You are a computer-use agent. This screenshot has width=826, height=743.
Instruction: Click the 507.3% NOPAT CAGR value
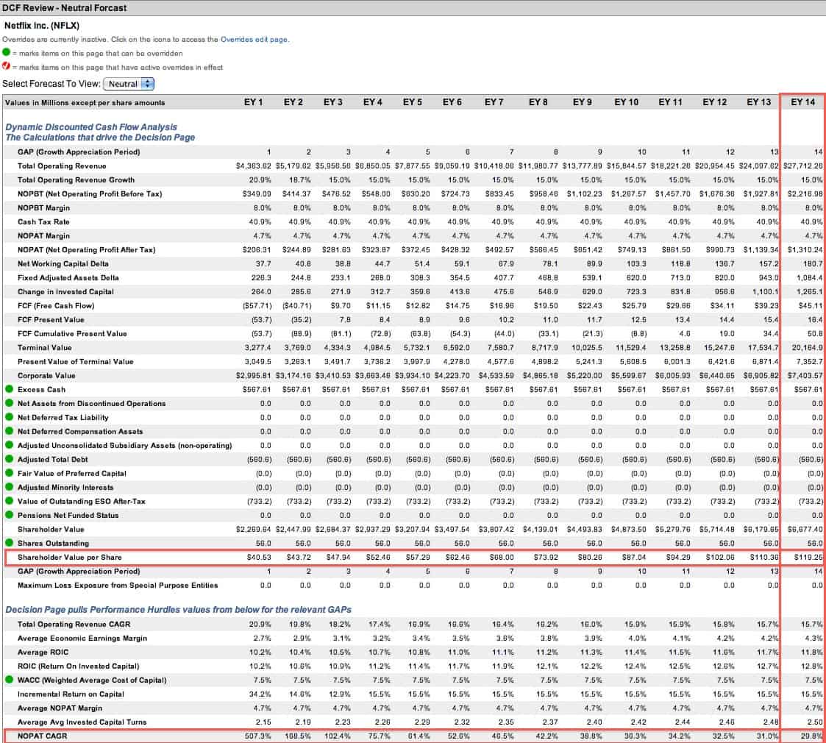click(258, 736)
